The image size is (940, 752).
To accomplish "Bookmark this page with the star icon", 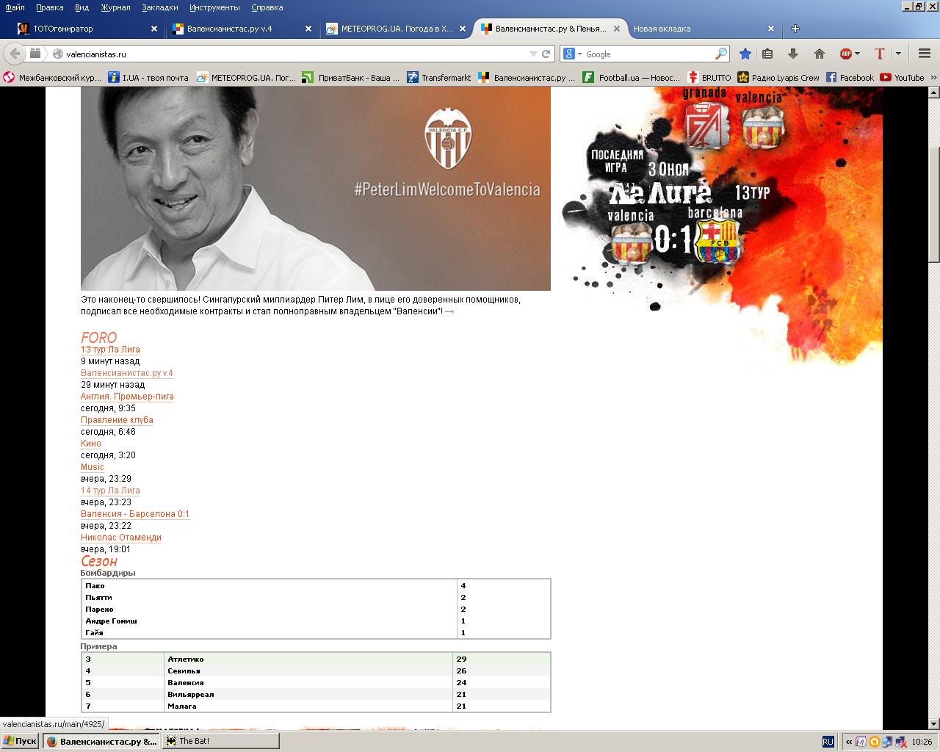I will [745, 54].
